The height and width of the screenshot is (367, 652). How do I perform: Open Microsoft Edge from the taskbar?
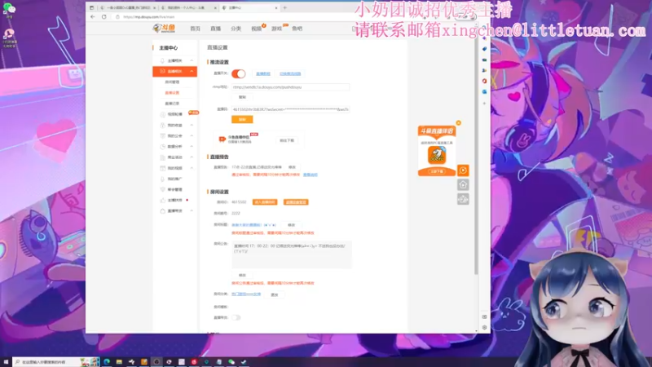coord(107,362)
